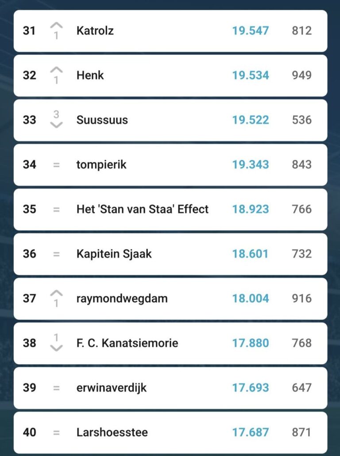Click the total score 19.534 for Henk
The height and width of the screenshot is (456, 340).
point(250,75)
